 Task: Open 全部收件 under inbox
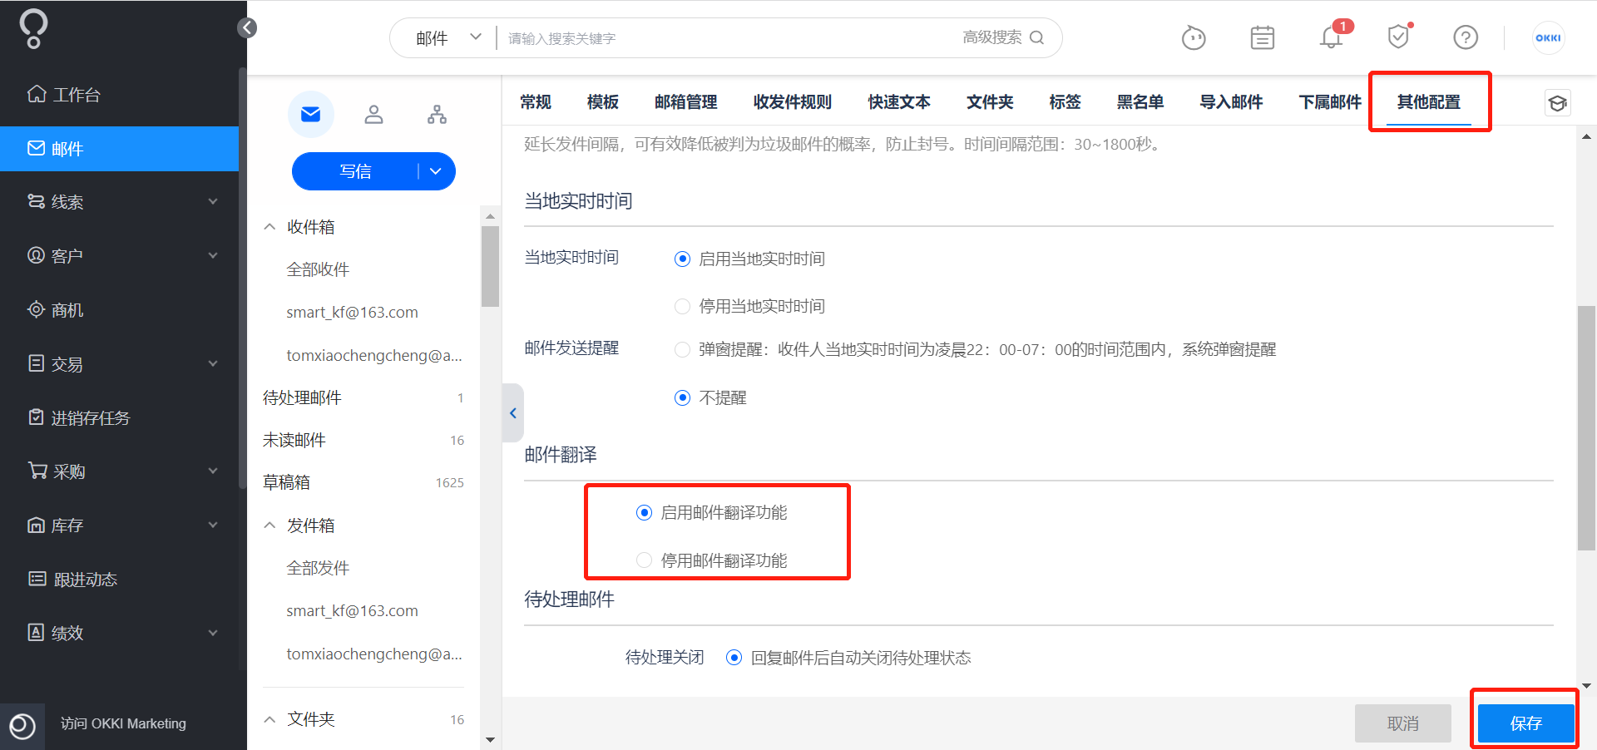coord(318,269)
